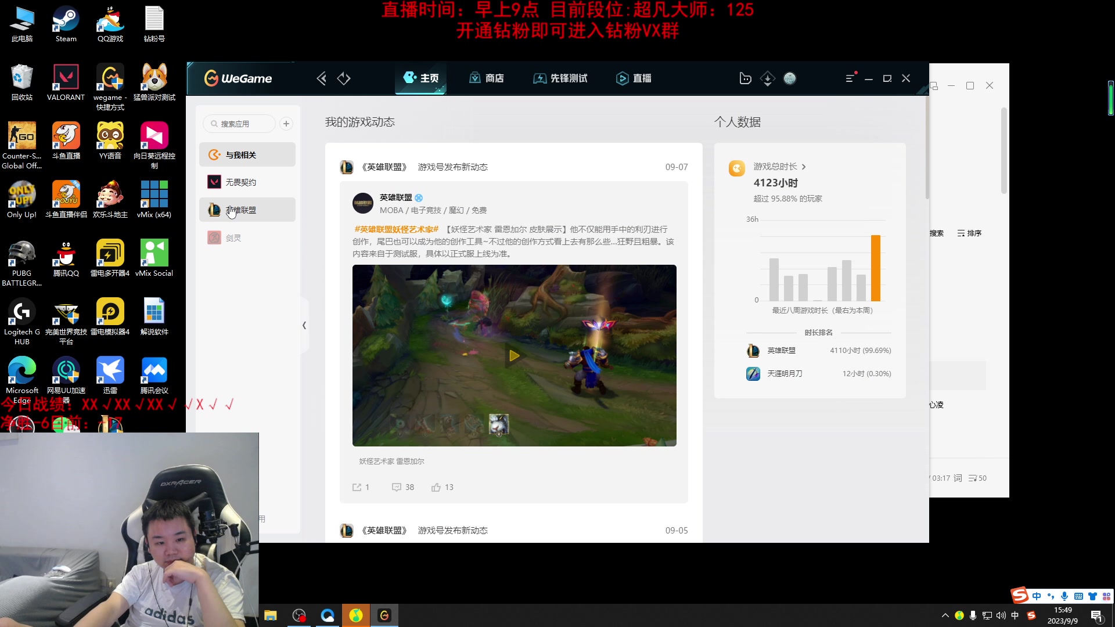1115x627 pixels.
Task: Open the user avatar in the WeGame header
Action: coord(790,78)
